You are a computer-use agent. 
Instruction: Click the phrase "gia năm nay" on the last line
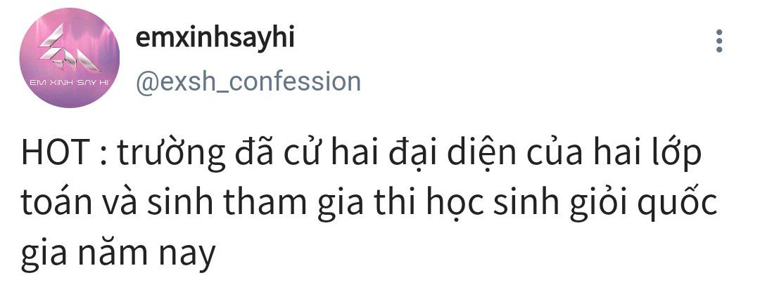[x=118, y=254]
